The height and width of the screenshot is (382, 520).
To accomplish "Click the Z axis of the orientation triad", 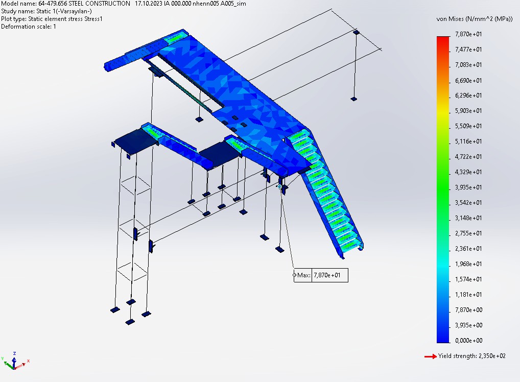I will pos(15,354).
